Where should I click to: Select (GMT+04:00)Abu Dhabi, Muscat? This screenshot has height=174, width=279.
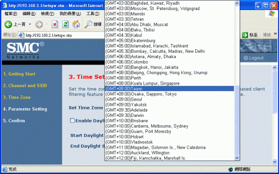(x=170, y=24)
